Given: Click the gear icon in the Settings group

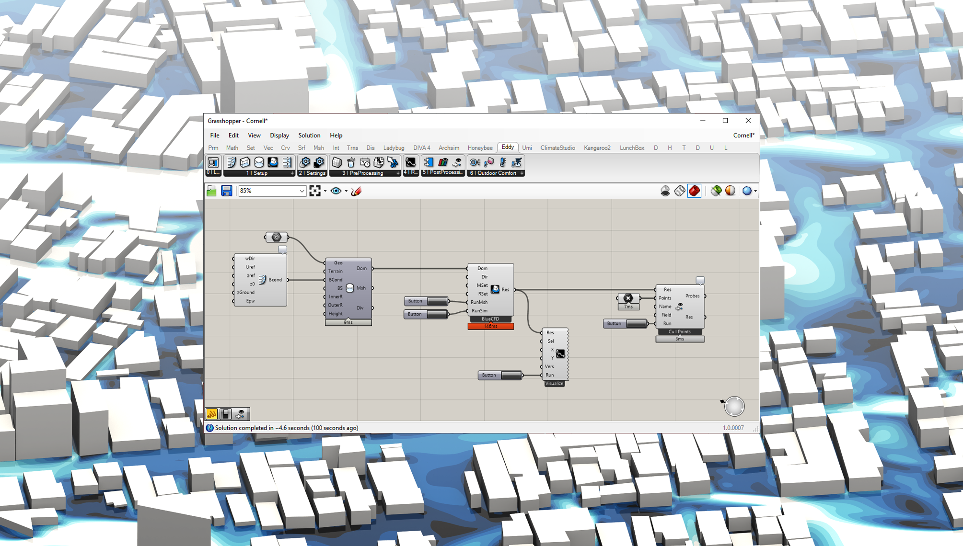Looking at the screenshot, I should (306, 163).
